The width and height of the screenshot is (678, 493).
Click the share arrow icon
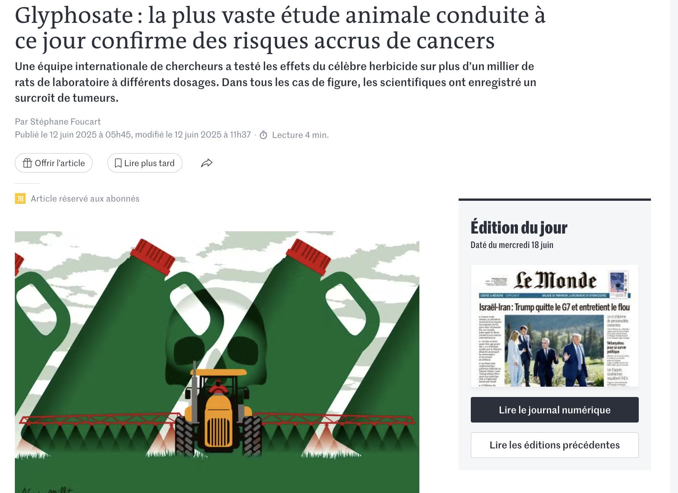[206, 163]
